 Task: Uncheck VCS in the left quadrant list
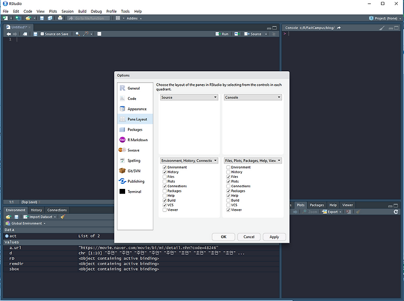coord(164,205)
